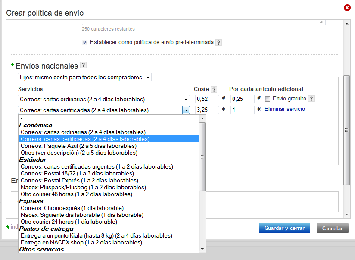Enable the Envío gratuito checkbox
This screenshot has width=355, height=260.
[x=268, y=99]
